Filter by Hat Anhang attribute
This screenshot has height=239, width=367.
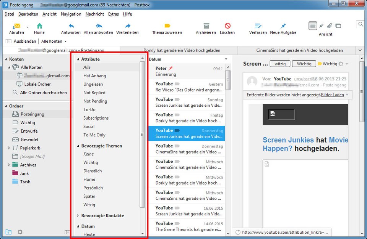coord(95,75)
